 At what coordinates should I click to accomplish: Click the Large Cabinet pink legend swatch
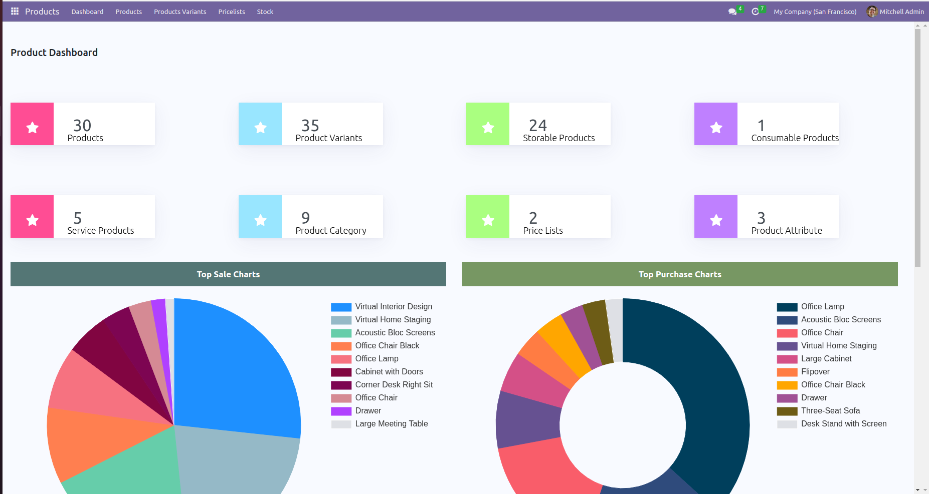[787, 359]
